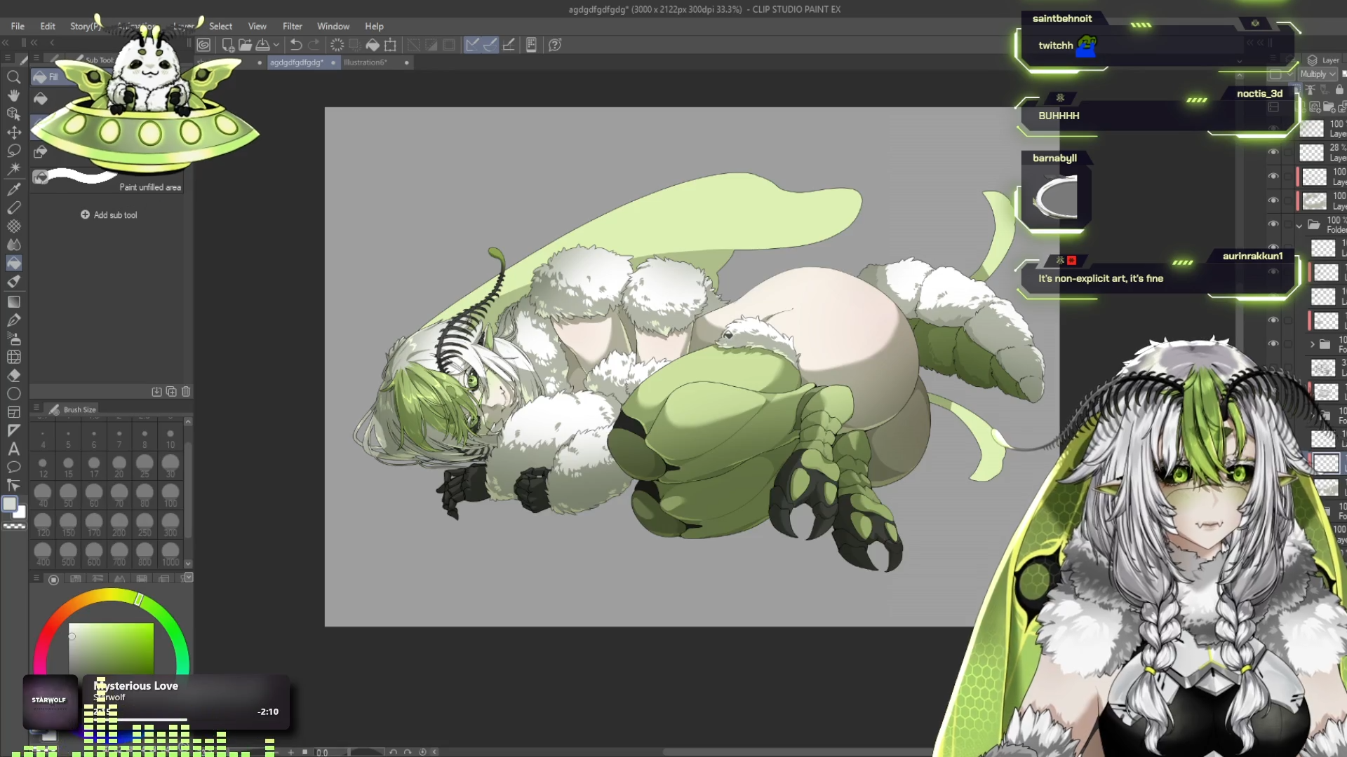This screenshot has width=1347, height=757.
Task: Toggle eye icon beside collapsed folder layer
Action: tap(1273, 343)
